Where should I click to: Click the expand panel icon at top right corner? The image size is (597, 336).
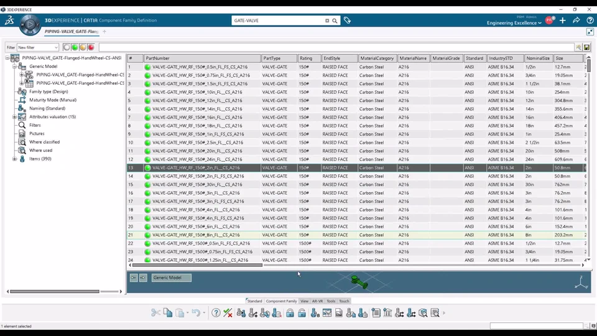point(590,32)
